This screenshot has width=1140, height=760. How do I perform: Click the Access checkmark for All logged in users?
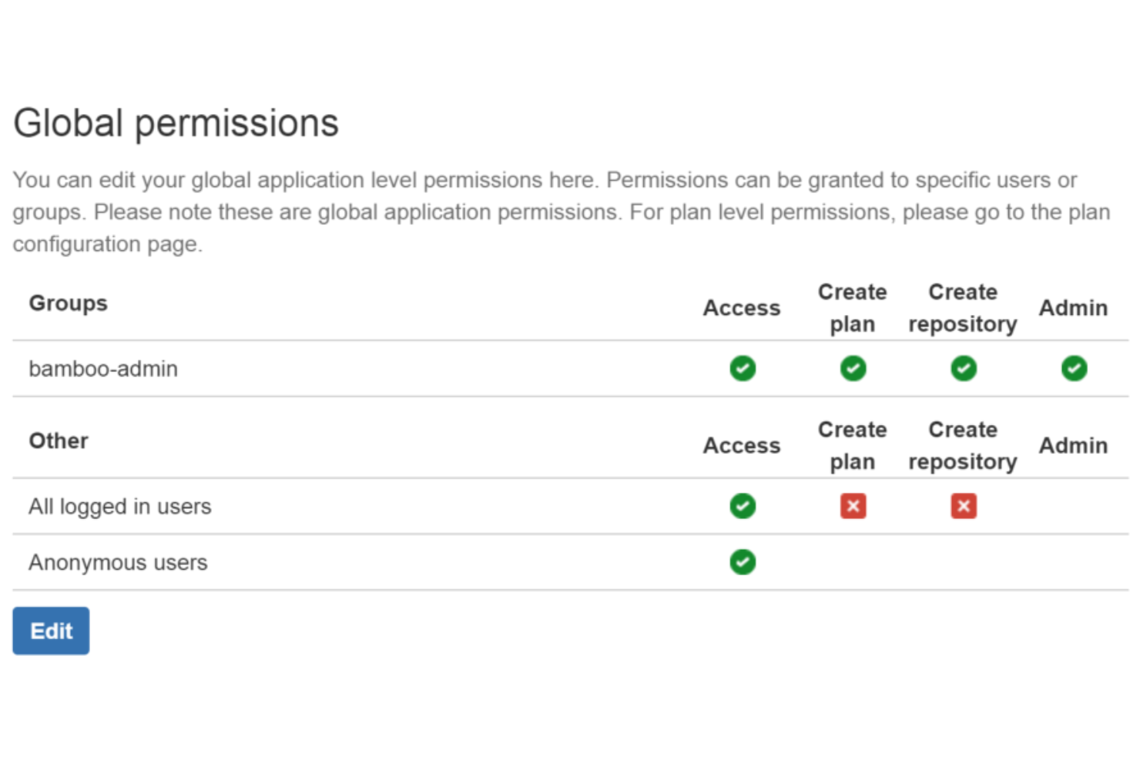[742, 506]
